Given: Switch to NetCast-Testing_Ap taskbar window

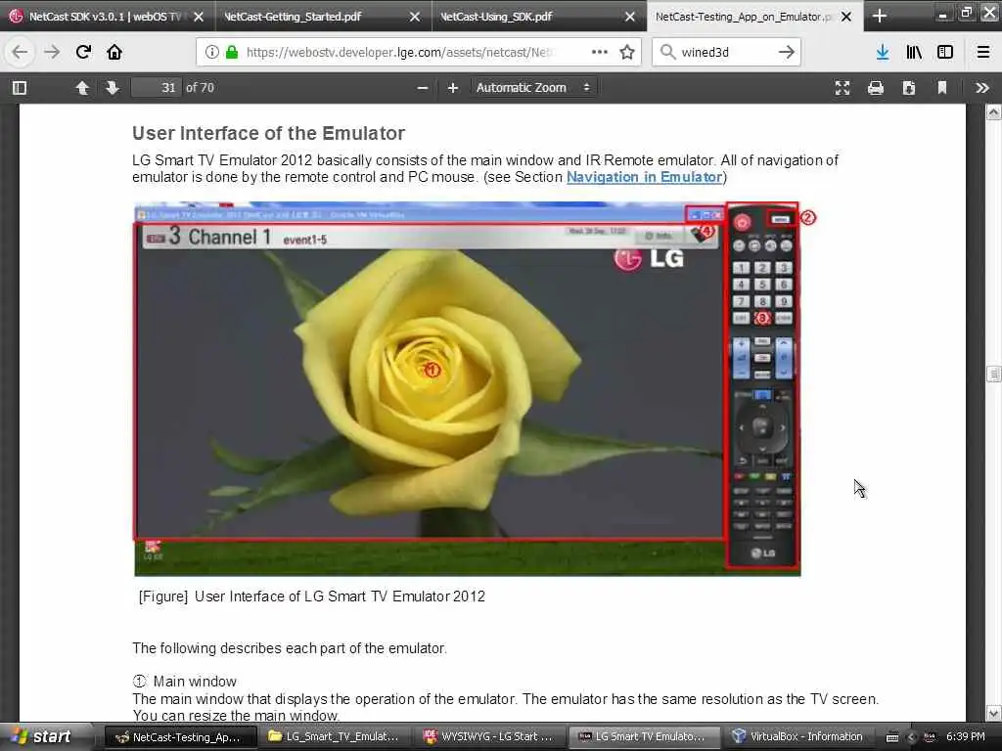Looking at the screenshot, I should pos(180,737).
